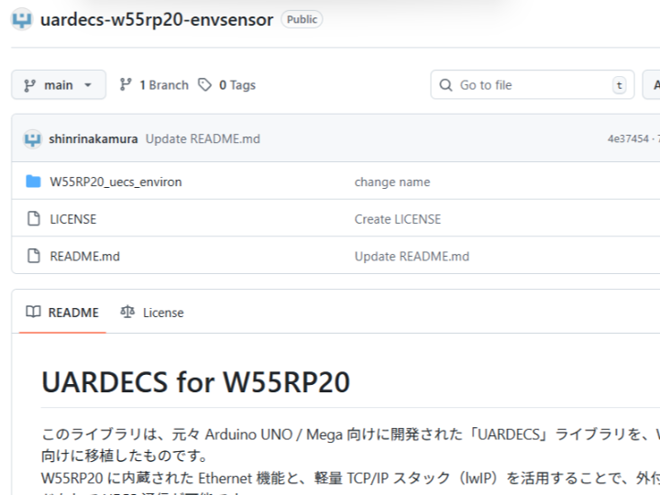The image size is (660, 495).
Task: Open the Update README.md latest commit message
Action: coord(203,139)
